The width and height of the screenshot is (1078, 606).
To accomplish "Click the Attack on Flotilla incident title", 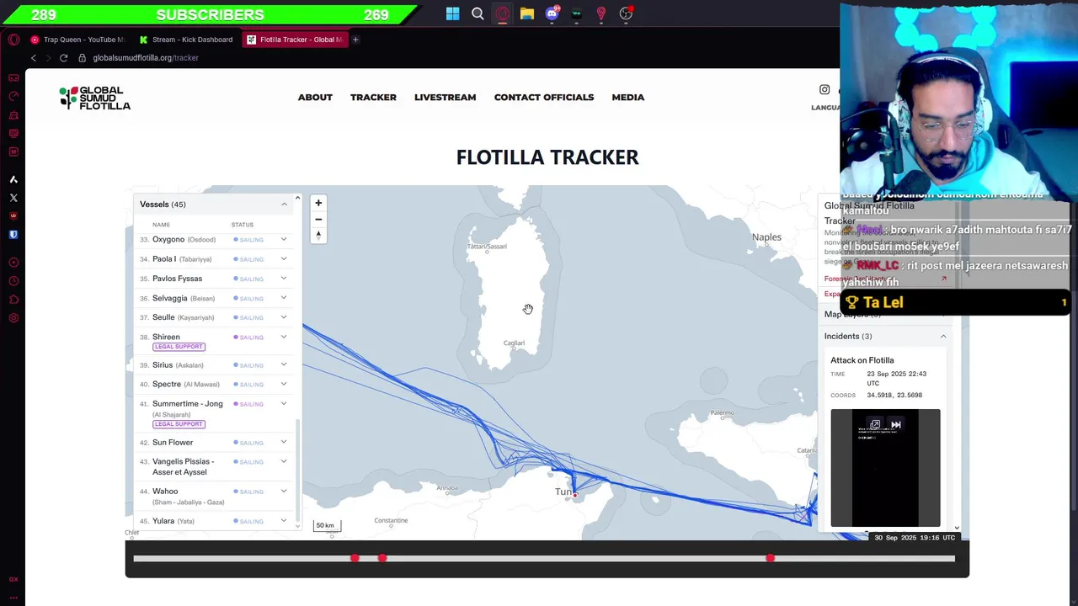I will 862,360.
